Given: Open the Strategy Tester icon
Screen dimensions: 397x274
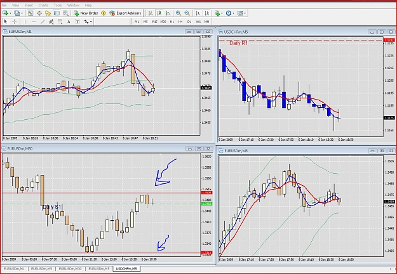Looking at the screenshot, I should [x=65, y=13].
